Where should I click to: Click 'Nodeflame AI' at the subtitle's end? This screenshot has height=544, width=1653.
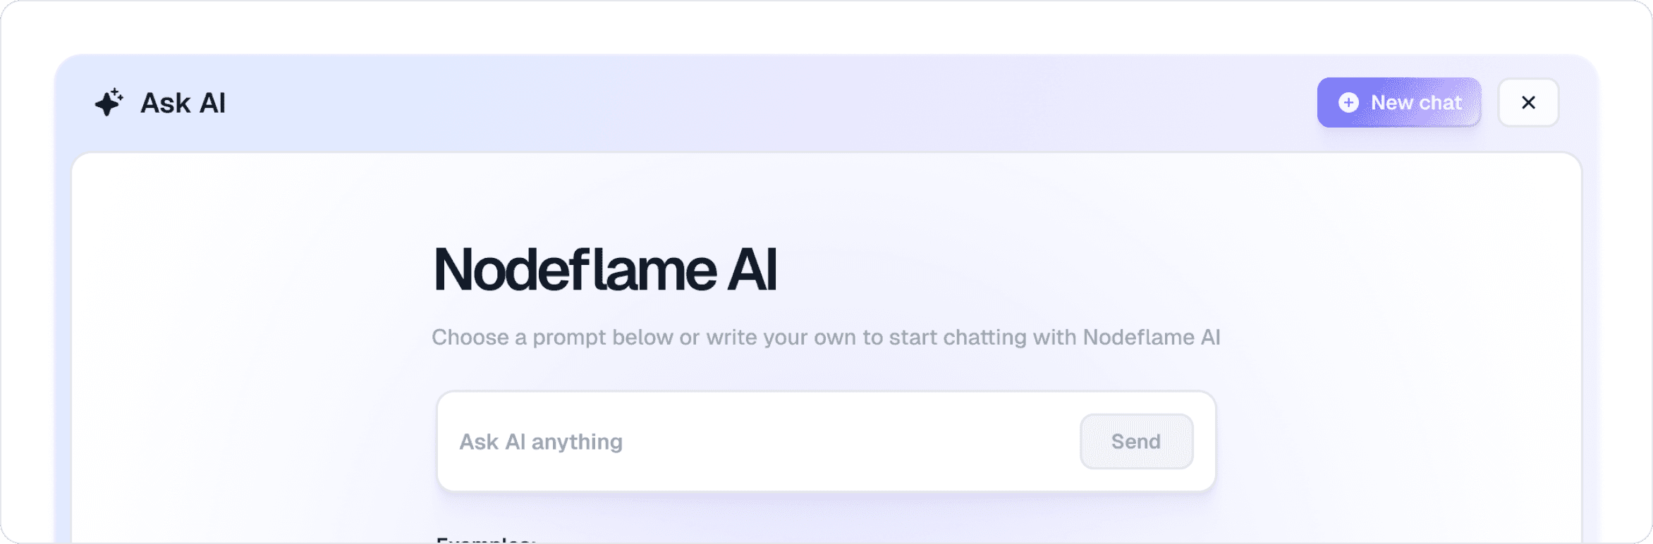(x=1151, y=338)
